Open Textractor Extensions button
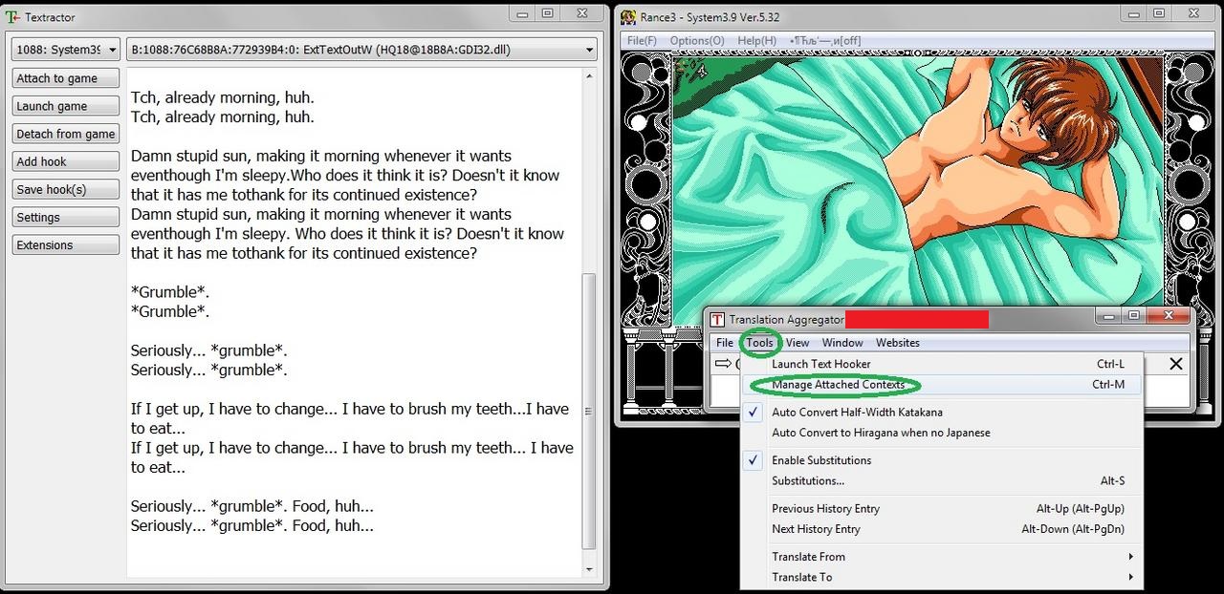Viewport: 1224px width, 594px height. tap(66, 244)
